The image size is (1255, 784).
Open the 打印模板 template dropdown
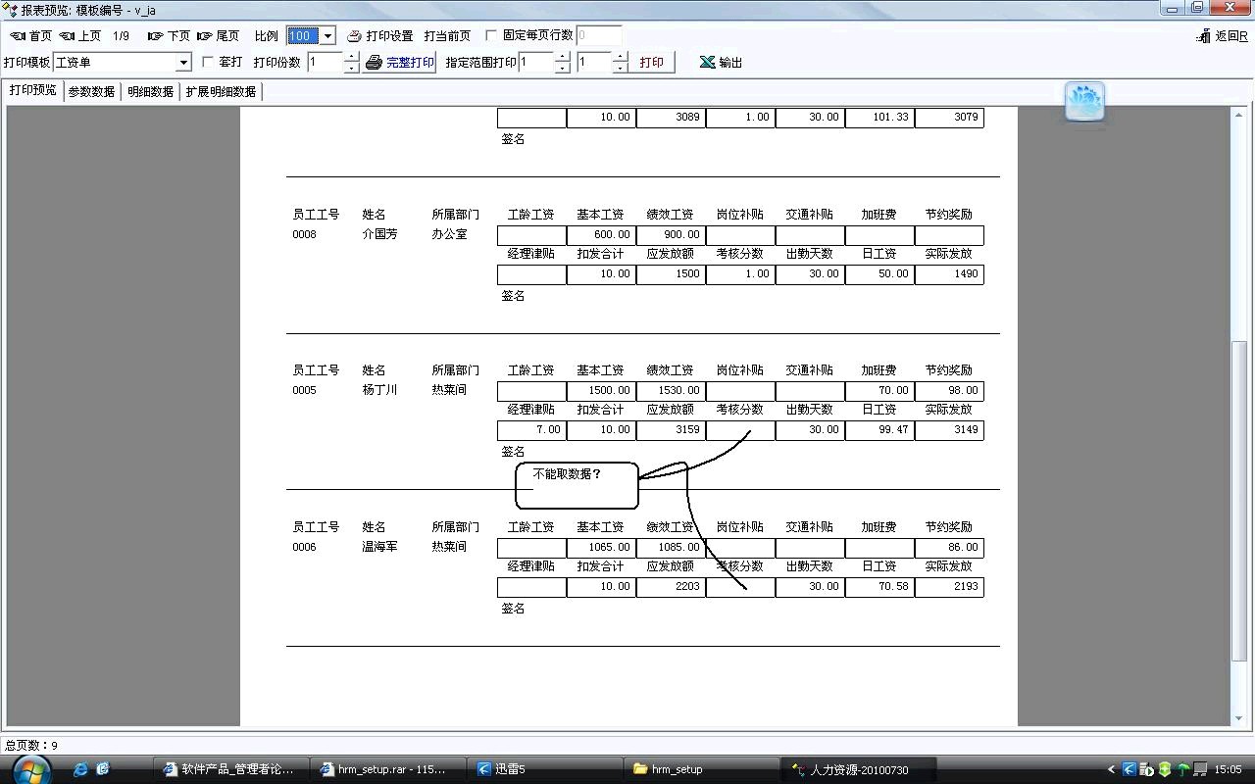[182, 63]
